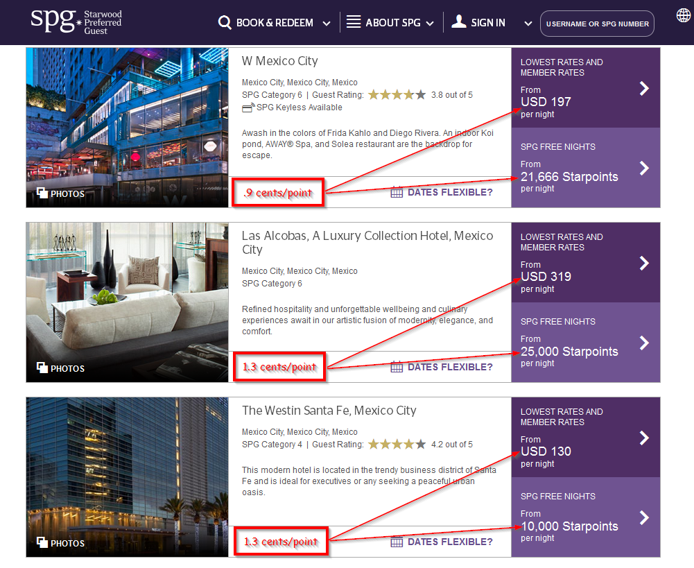This screenshot has width=694, height=568.
Task: Click the arrow beside 10,000 Starpoints
Action: (x=644, y=517)
